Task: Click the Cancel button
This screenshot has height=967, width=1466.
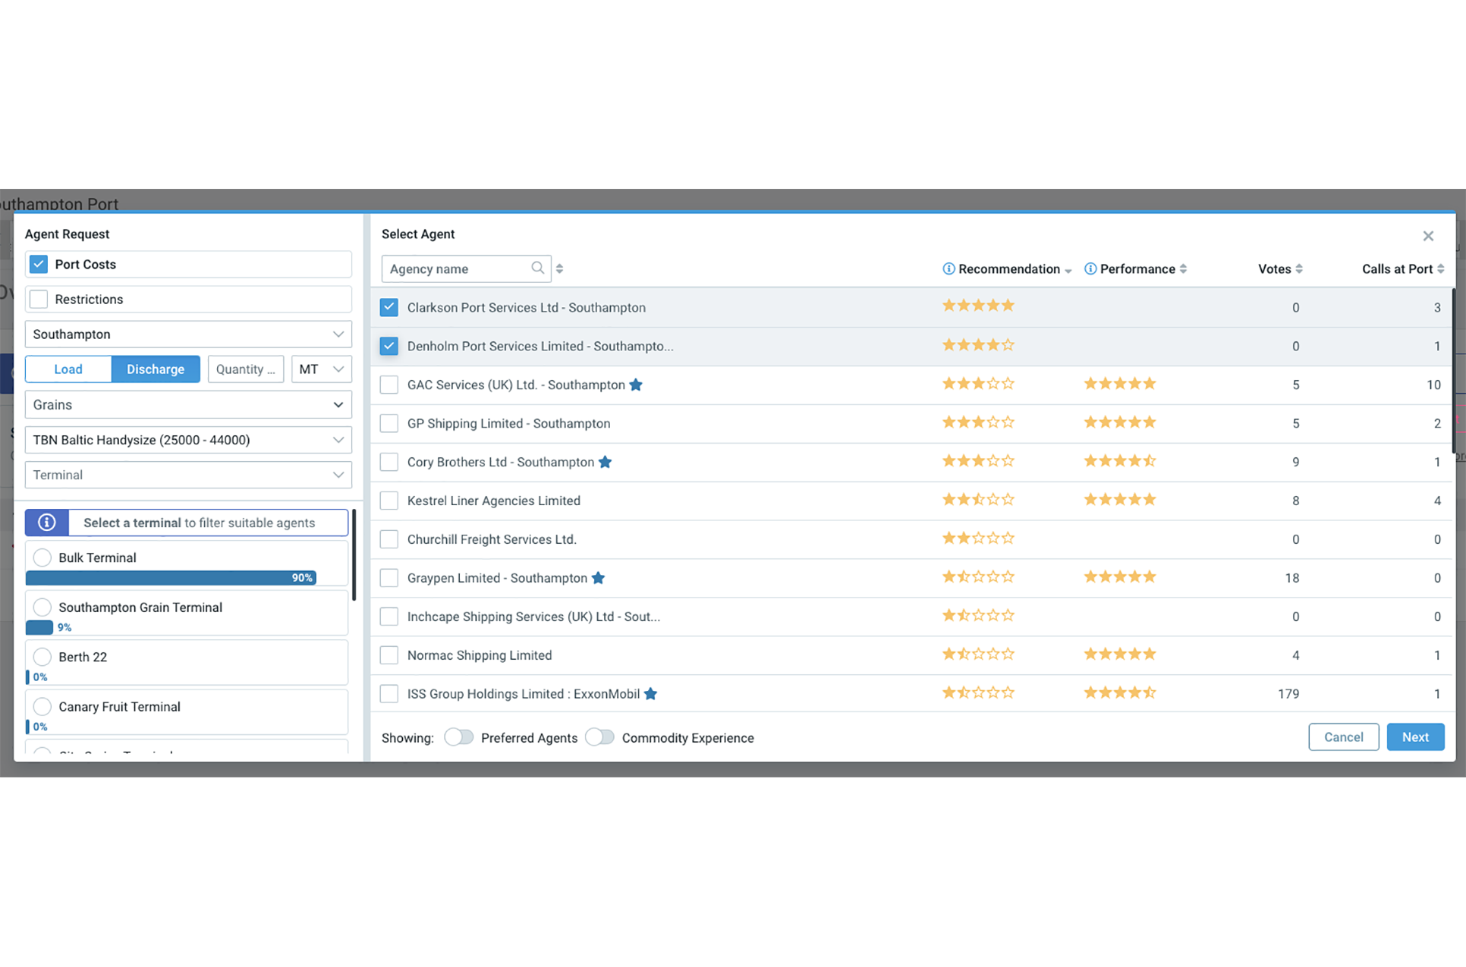Action: 1343,737
